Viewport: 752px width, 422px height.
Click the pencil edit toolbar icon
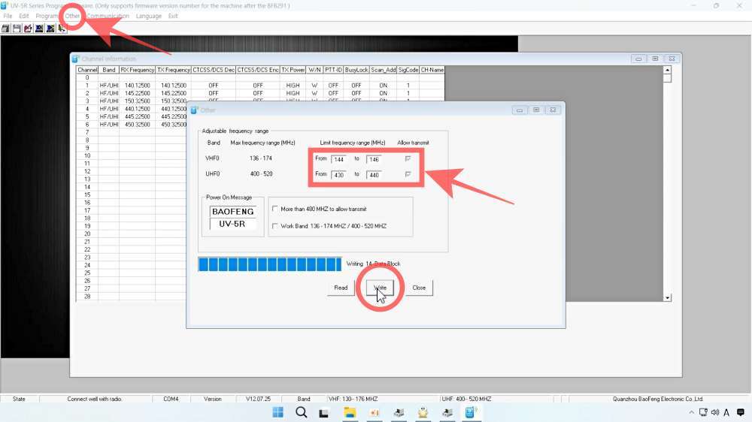pyautogui.click(x=28, y=29)
